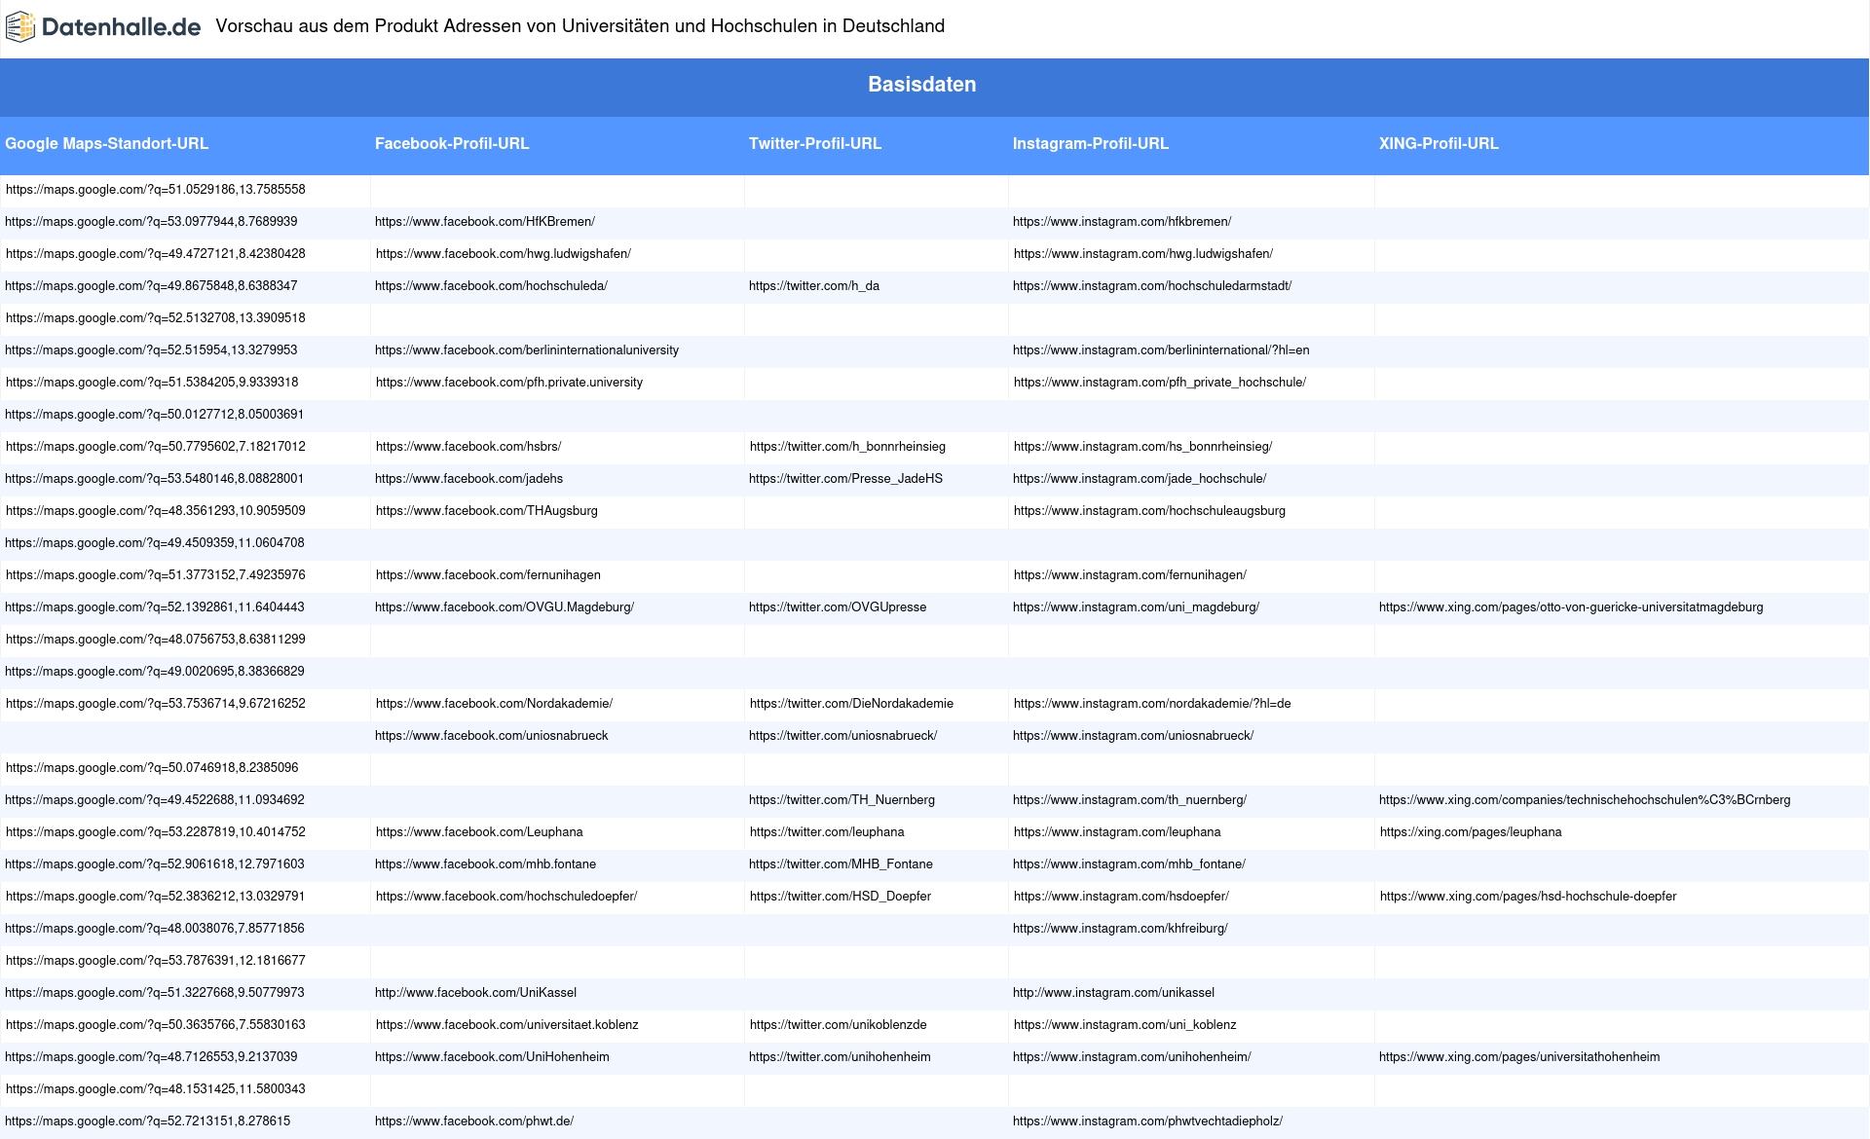Open the phwt.de Facebook link
Viewport: 1870px width, 1139px height.
click(474, 1121)
